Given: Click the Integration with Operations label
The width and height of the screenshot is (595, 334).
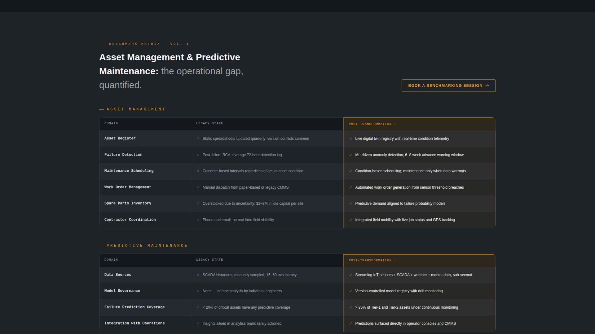Looking at the screenshot, I should point(134,323).
